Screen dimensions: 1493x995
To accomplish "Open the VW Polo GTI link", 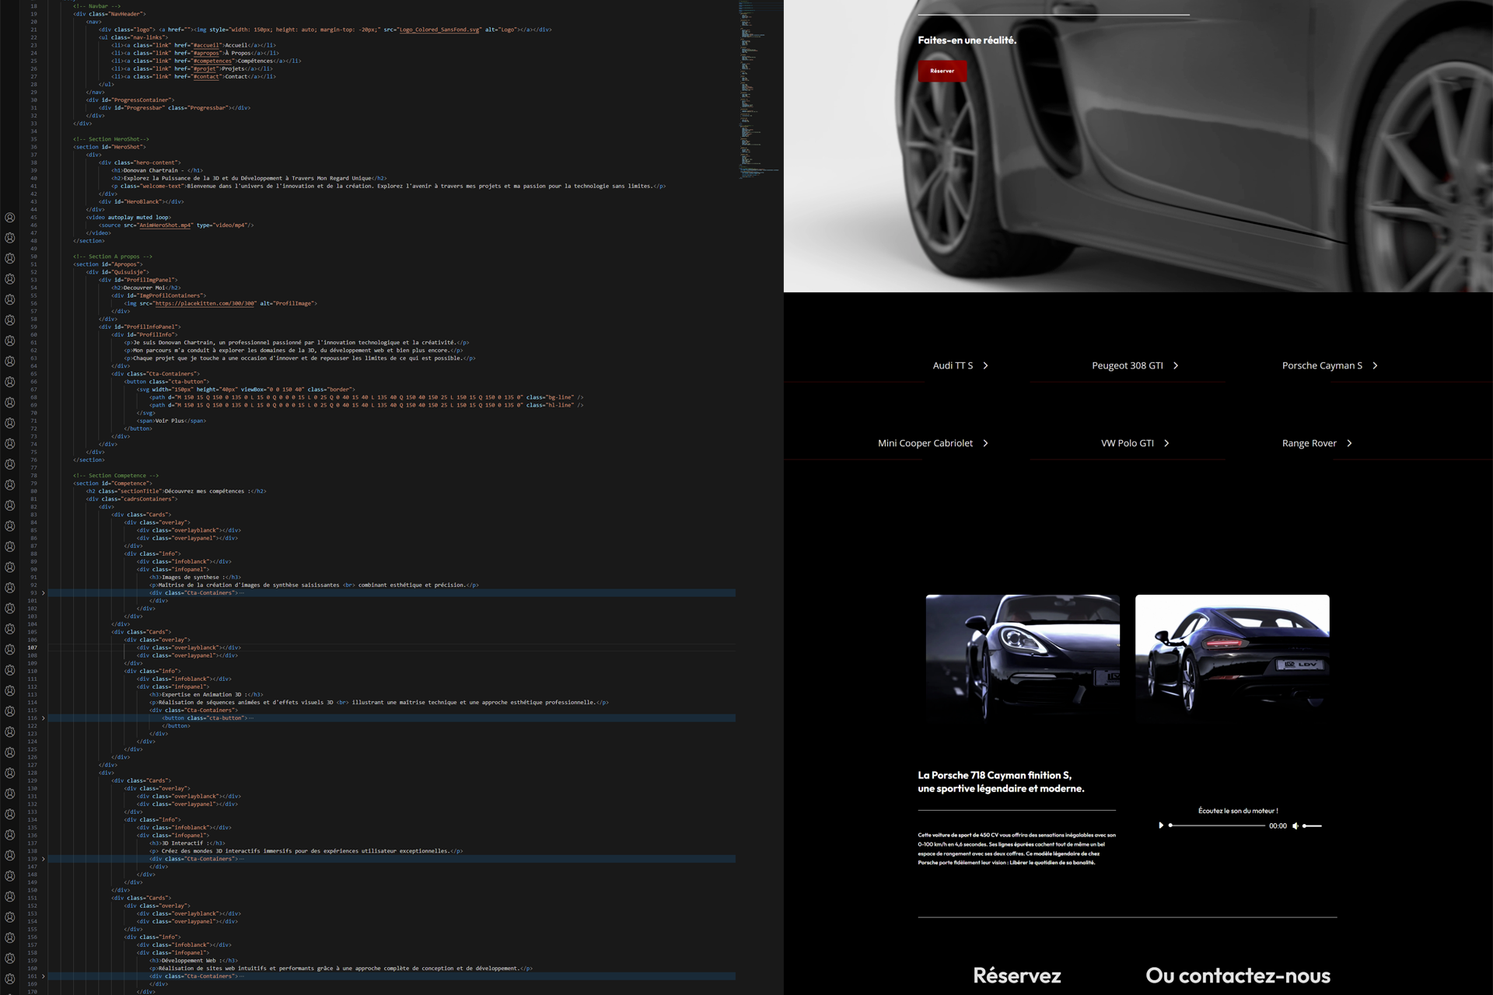I will [1127, 443].
